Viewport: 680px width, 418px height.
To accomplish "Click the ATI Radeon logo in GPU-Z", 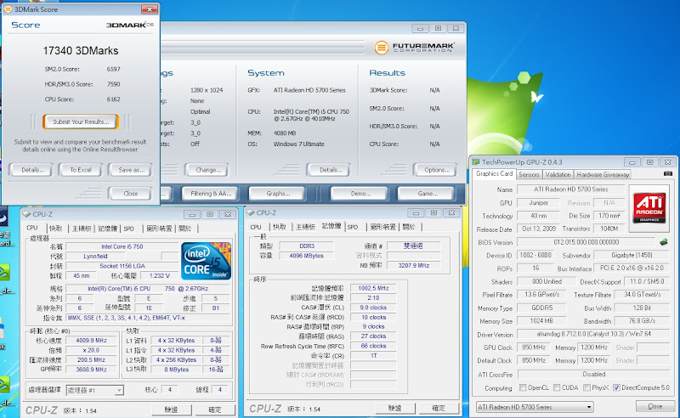I will [649, 208].
